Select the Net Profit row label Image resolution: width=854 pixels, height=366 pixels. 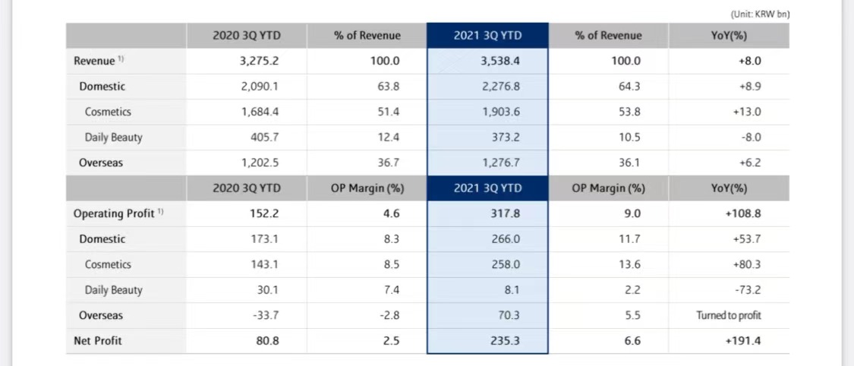coord(97,341)
